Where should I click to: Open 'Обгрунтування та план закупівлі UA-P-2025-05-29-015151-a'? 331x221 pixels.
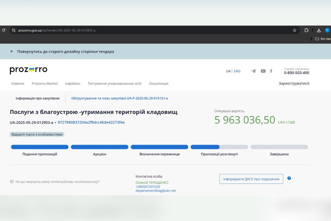(x=119, y=98)
